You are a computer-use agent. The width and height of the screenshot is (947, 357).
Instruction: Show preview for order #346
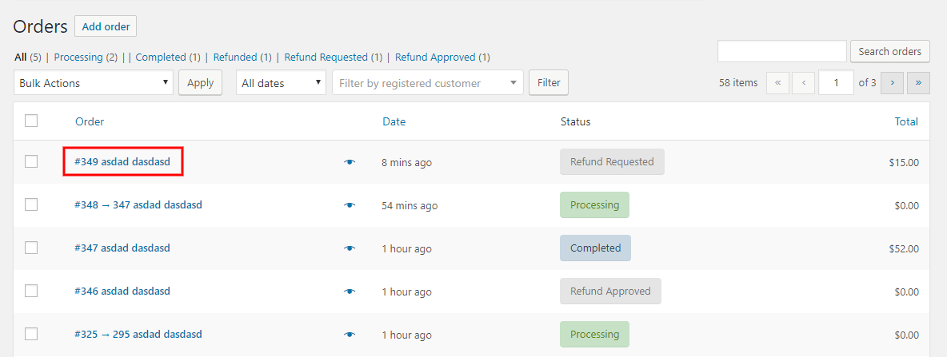(x=350, y=292)
